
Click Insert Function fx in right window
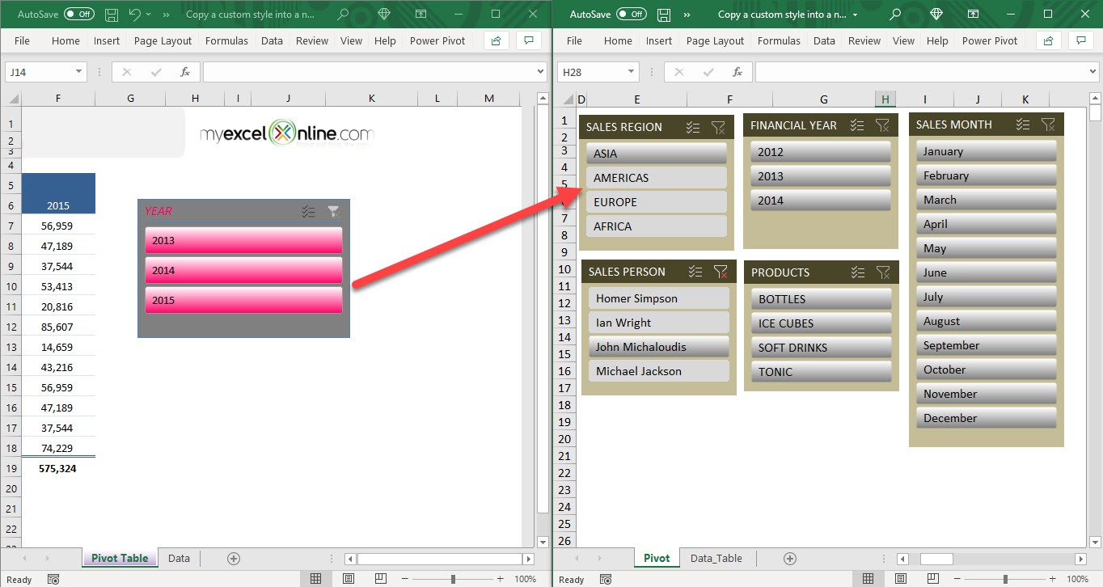737,72
